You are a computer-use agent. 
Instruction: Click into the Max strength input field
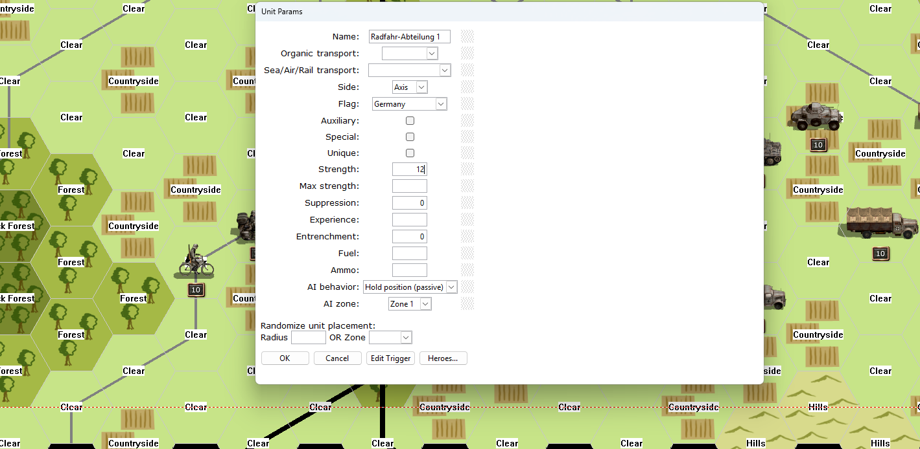pyautogui.click(x=409, y=186)
